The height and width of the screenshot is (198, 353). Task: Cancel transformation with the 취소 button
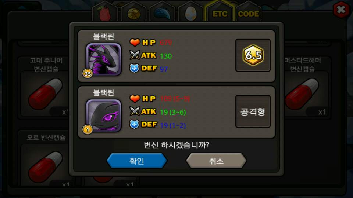pos(216,161)
